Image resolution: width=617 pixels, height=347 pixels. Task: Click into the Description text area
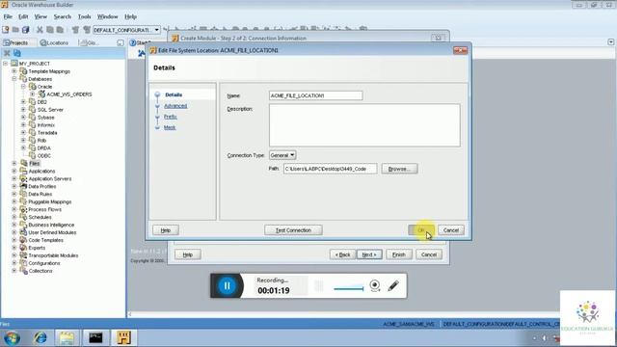(x=364, y=125)
